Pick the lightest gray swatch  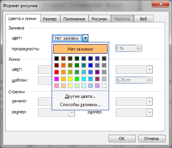point(104,79)
